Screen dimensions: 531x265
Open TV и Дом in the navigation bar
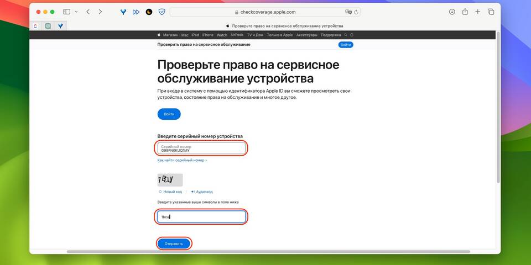[x=255, y=35]
